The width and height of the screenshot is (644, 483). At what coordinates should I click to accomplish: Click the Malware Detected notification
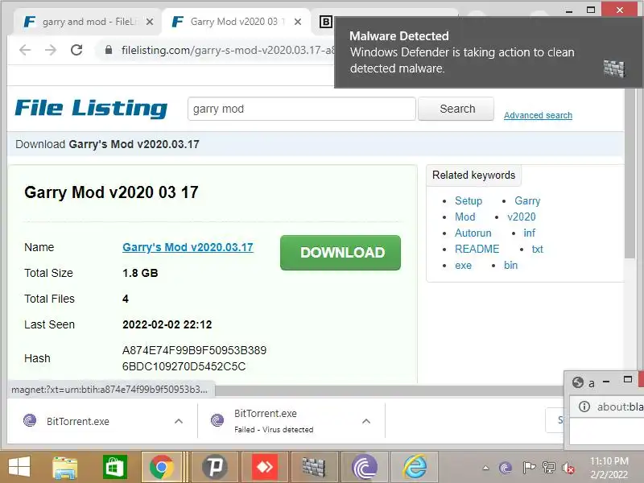[489, 52]
